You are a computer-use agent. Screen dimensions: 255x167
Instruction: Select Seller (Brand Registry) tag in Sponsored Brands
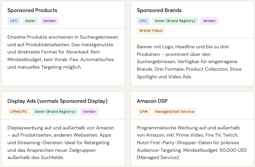click(x=175, y=21)
